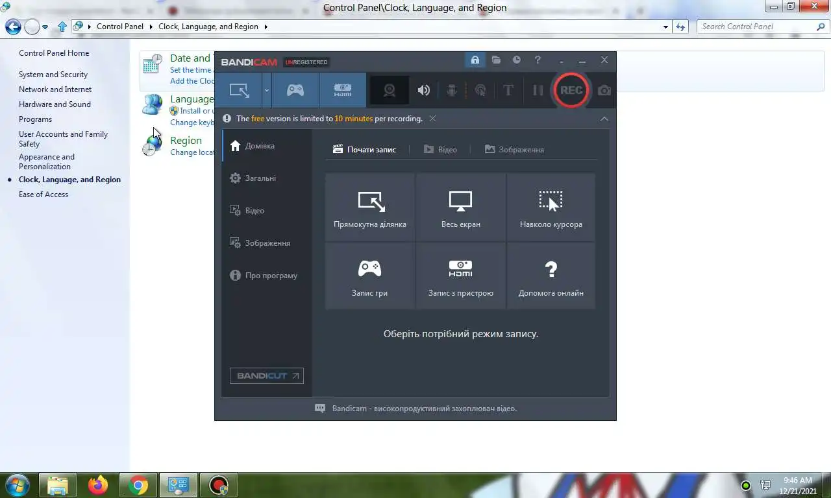Click the lock icon in Bandicam title bar

click(x=475, y=60)
